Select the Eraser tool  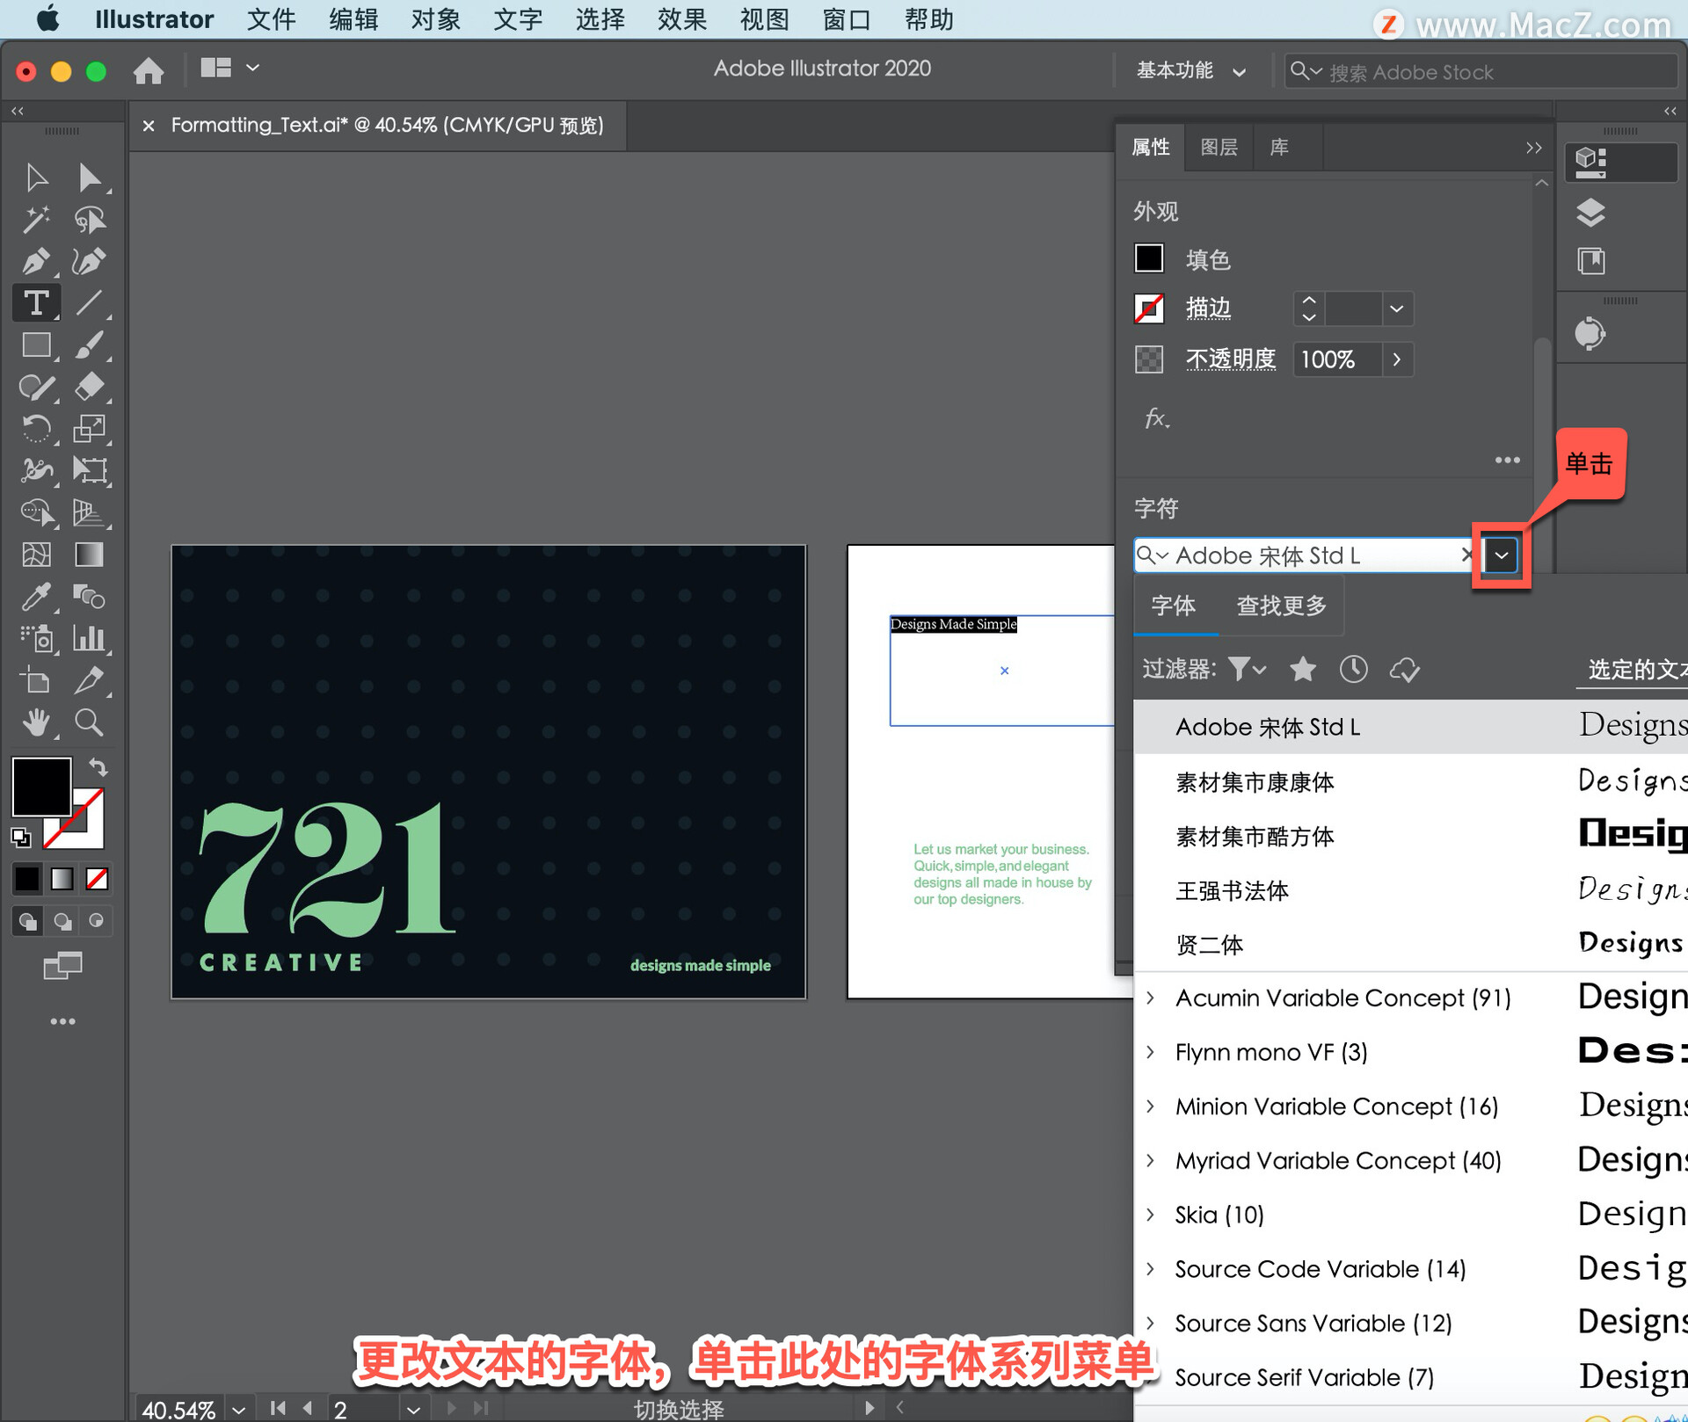pyautogui.click(x=89, y=387)
